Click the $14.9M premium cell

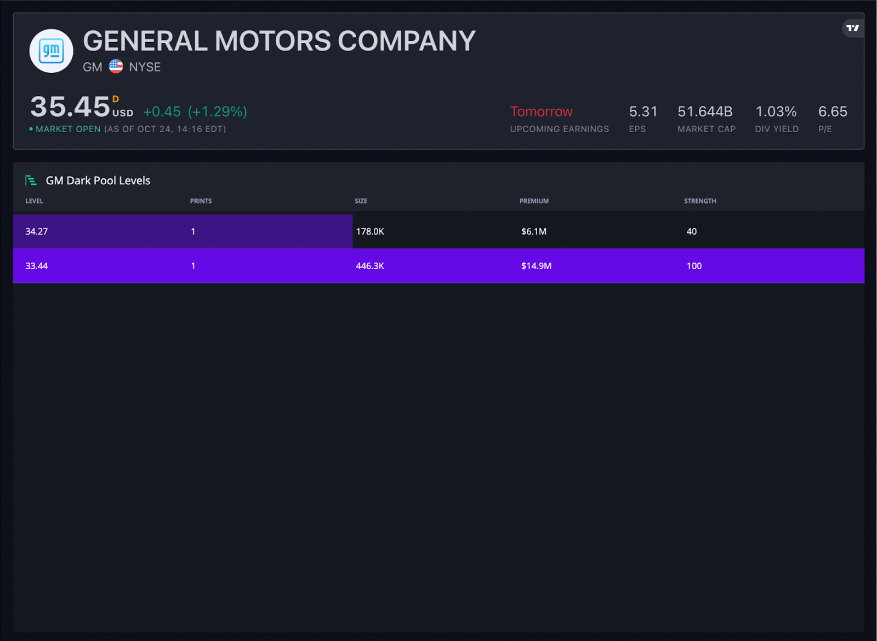tap(536, 266)
